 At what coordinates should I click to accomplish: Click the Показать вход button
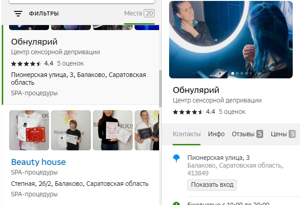click(212, 185)
